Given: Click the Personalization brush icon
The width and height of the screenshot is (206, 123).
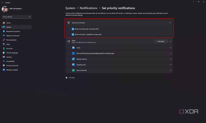Looking at the screenshot, I should 4,40.
